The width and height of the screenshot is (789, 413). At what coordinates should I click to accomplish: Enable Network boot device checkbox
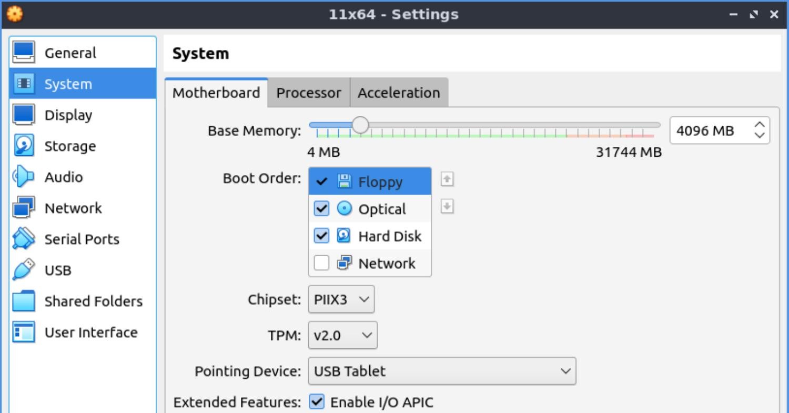point(321,263)
